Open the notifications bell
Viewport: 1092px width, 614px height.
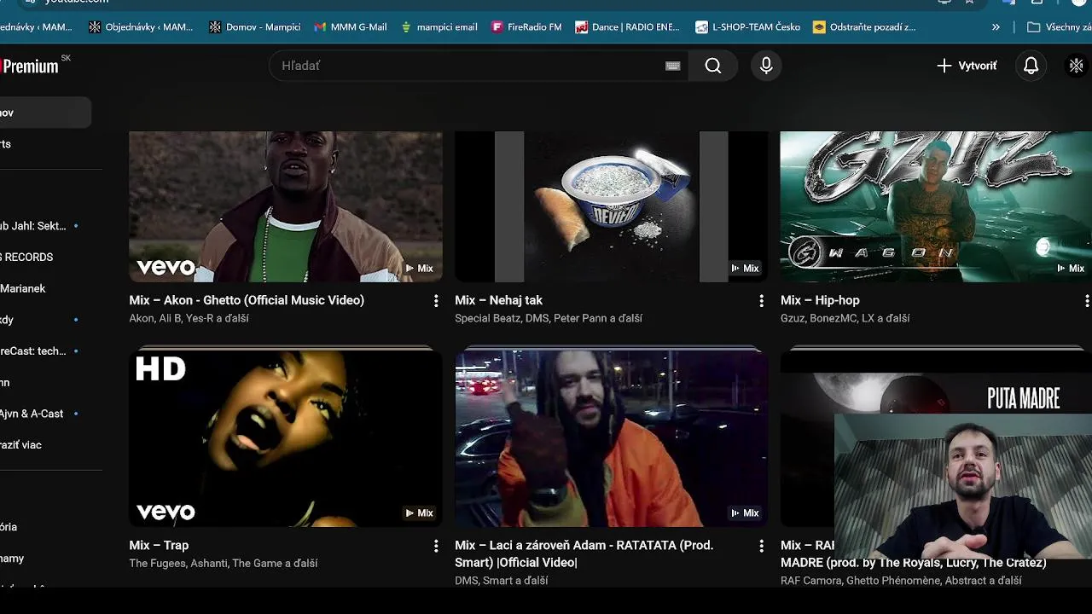pos(1031,66)
